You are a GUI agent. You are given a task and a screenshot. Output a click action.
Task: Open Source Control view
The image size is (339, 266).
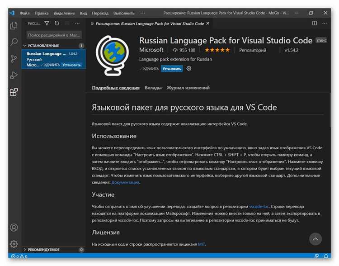[x=14, y=59]
